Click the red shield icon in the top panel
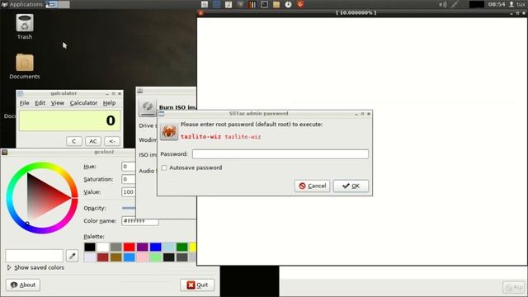The width and height of the screenshot is (528, 297). (x=300, y=4)
